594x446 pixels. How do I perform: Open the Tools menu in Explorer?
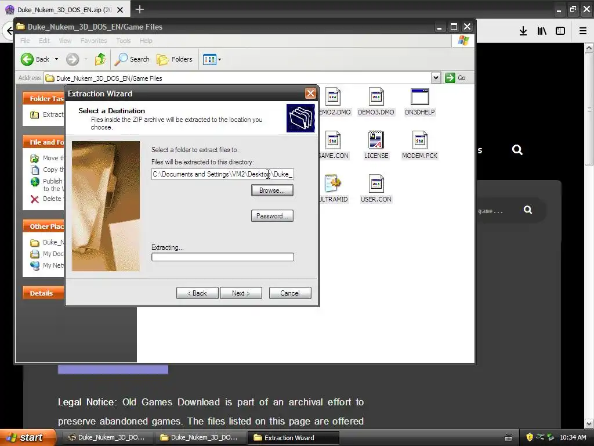(123, 41)
